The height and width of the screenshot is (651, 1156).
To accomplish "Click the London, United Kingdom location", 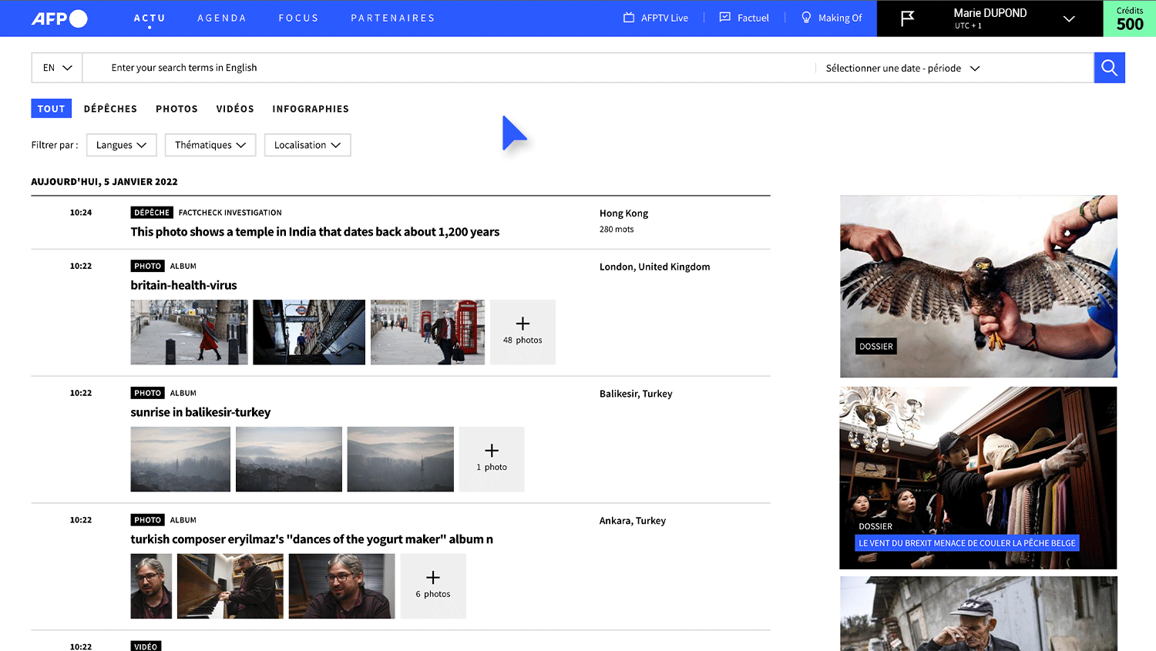I will pyautogui.click(x=654, y=267).
